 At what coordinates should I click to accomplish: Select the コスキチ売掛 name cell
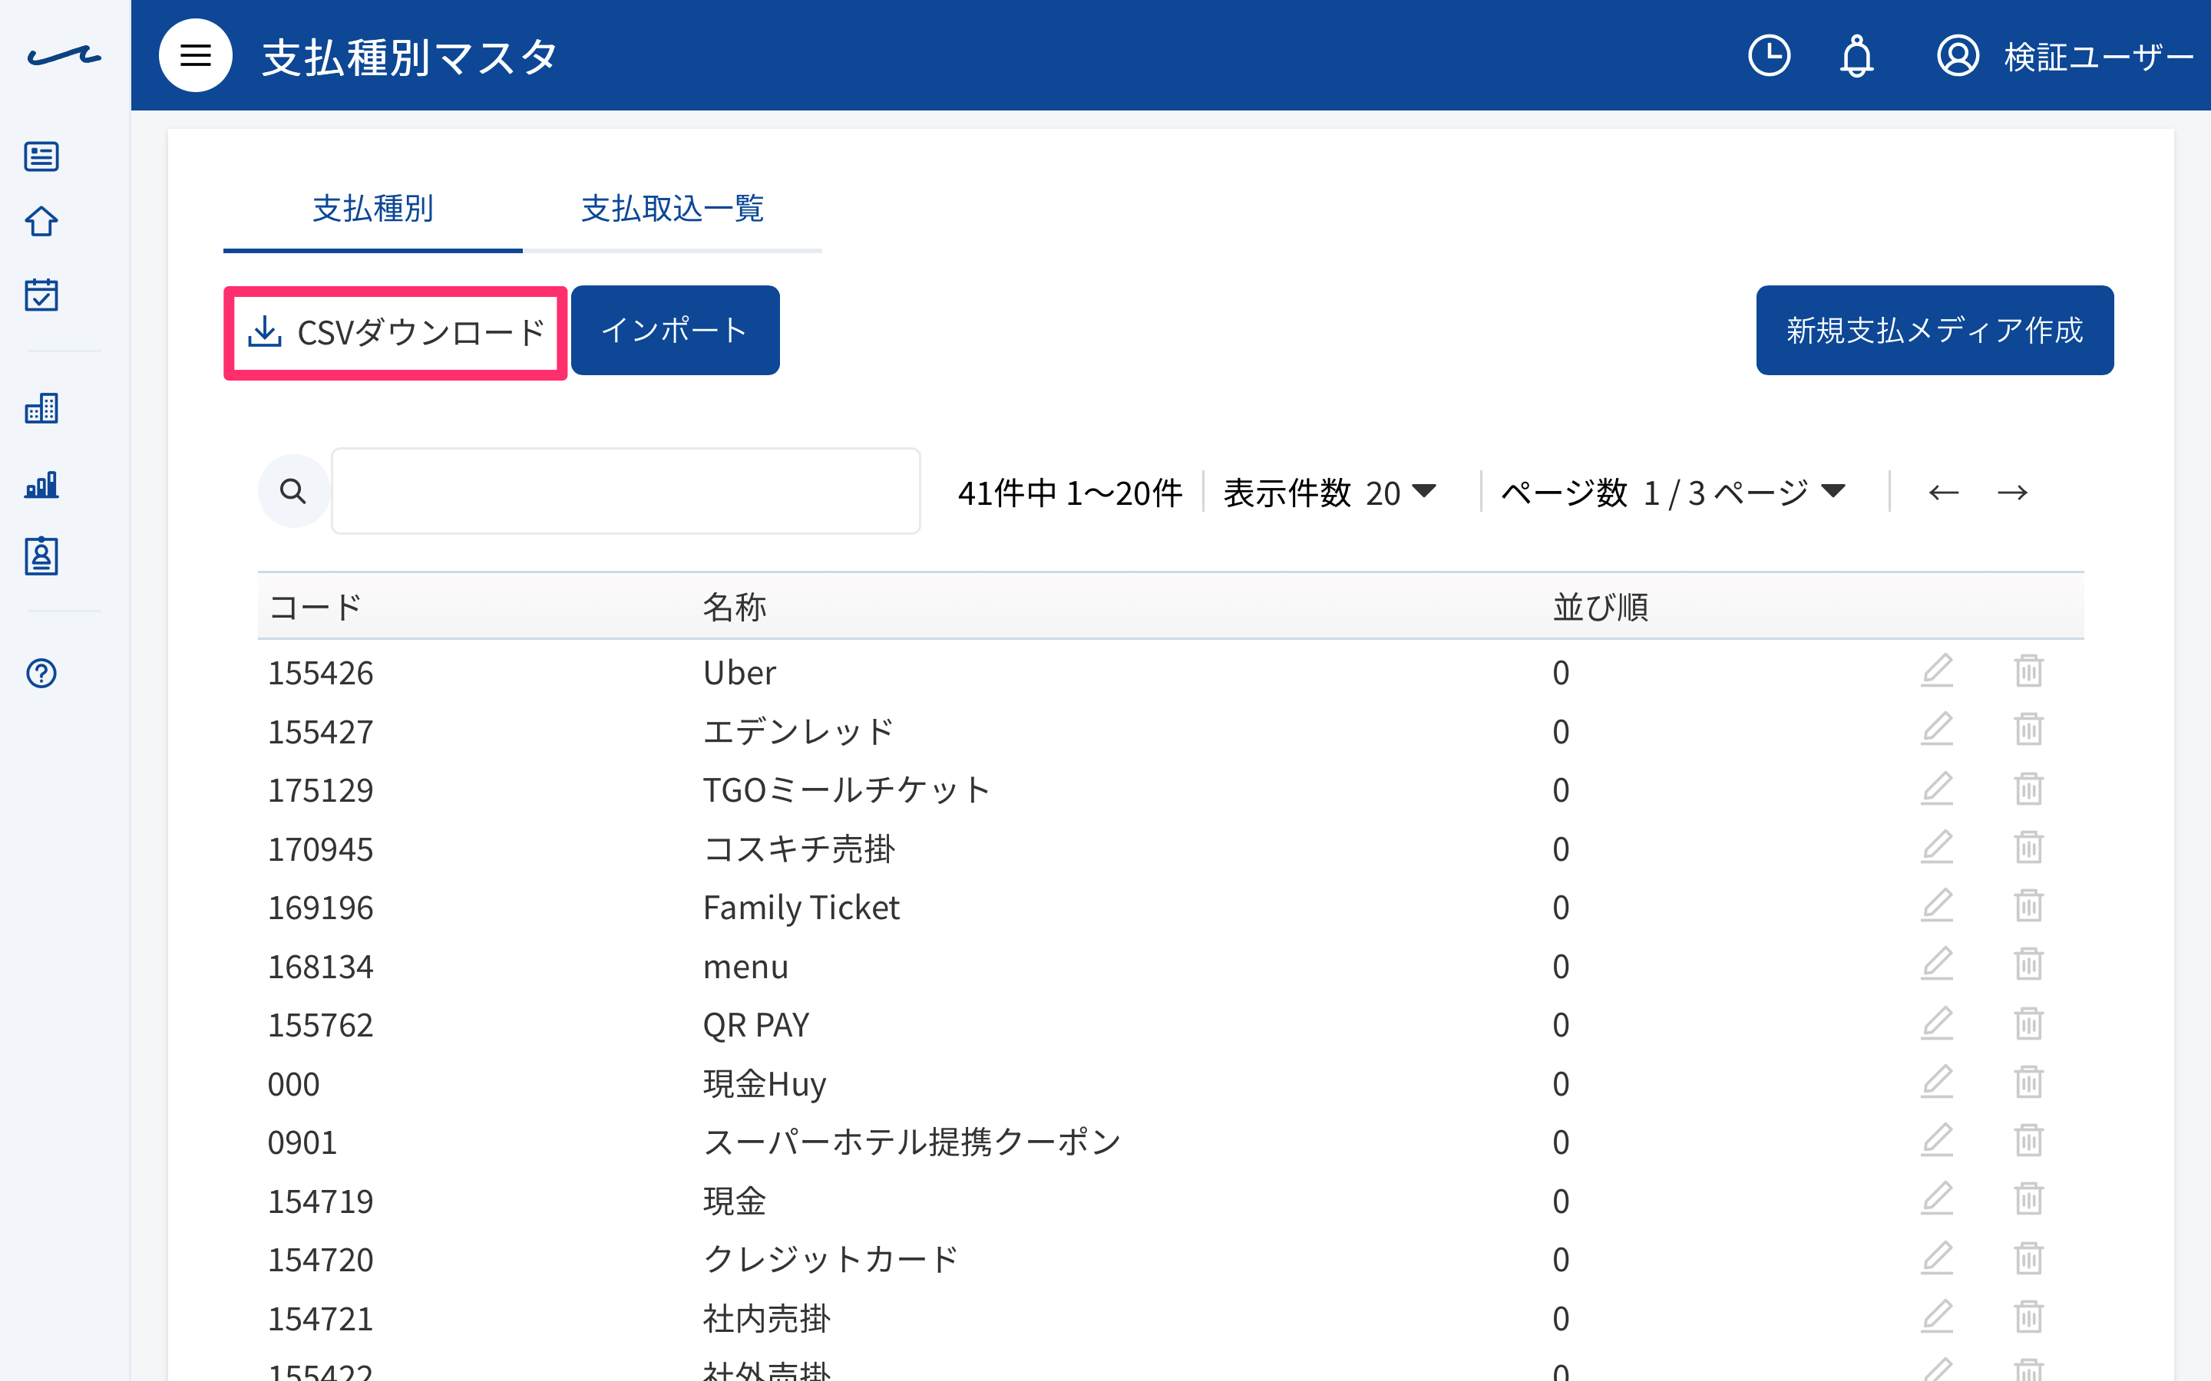[x=799, y=849]
